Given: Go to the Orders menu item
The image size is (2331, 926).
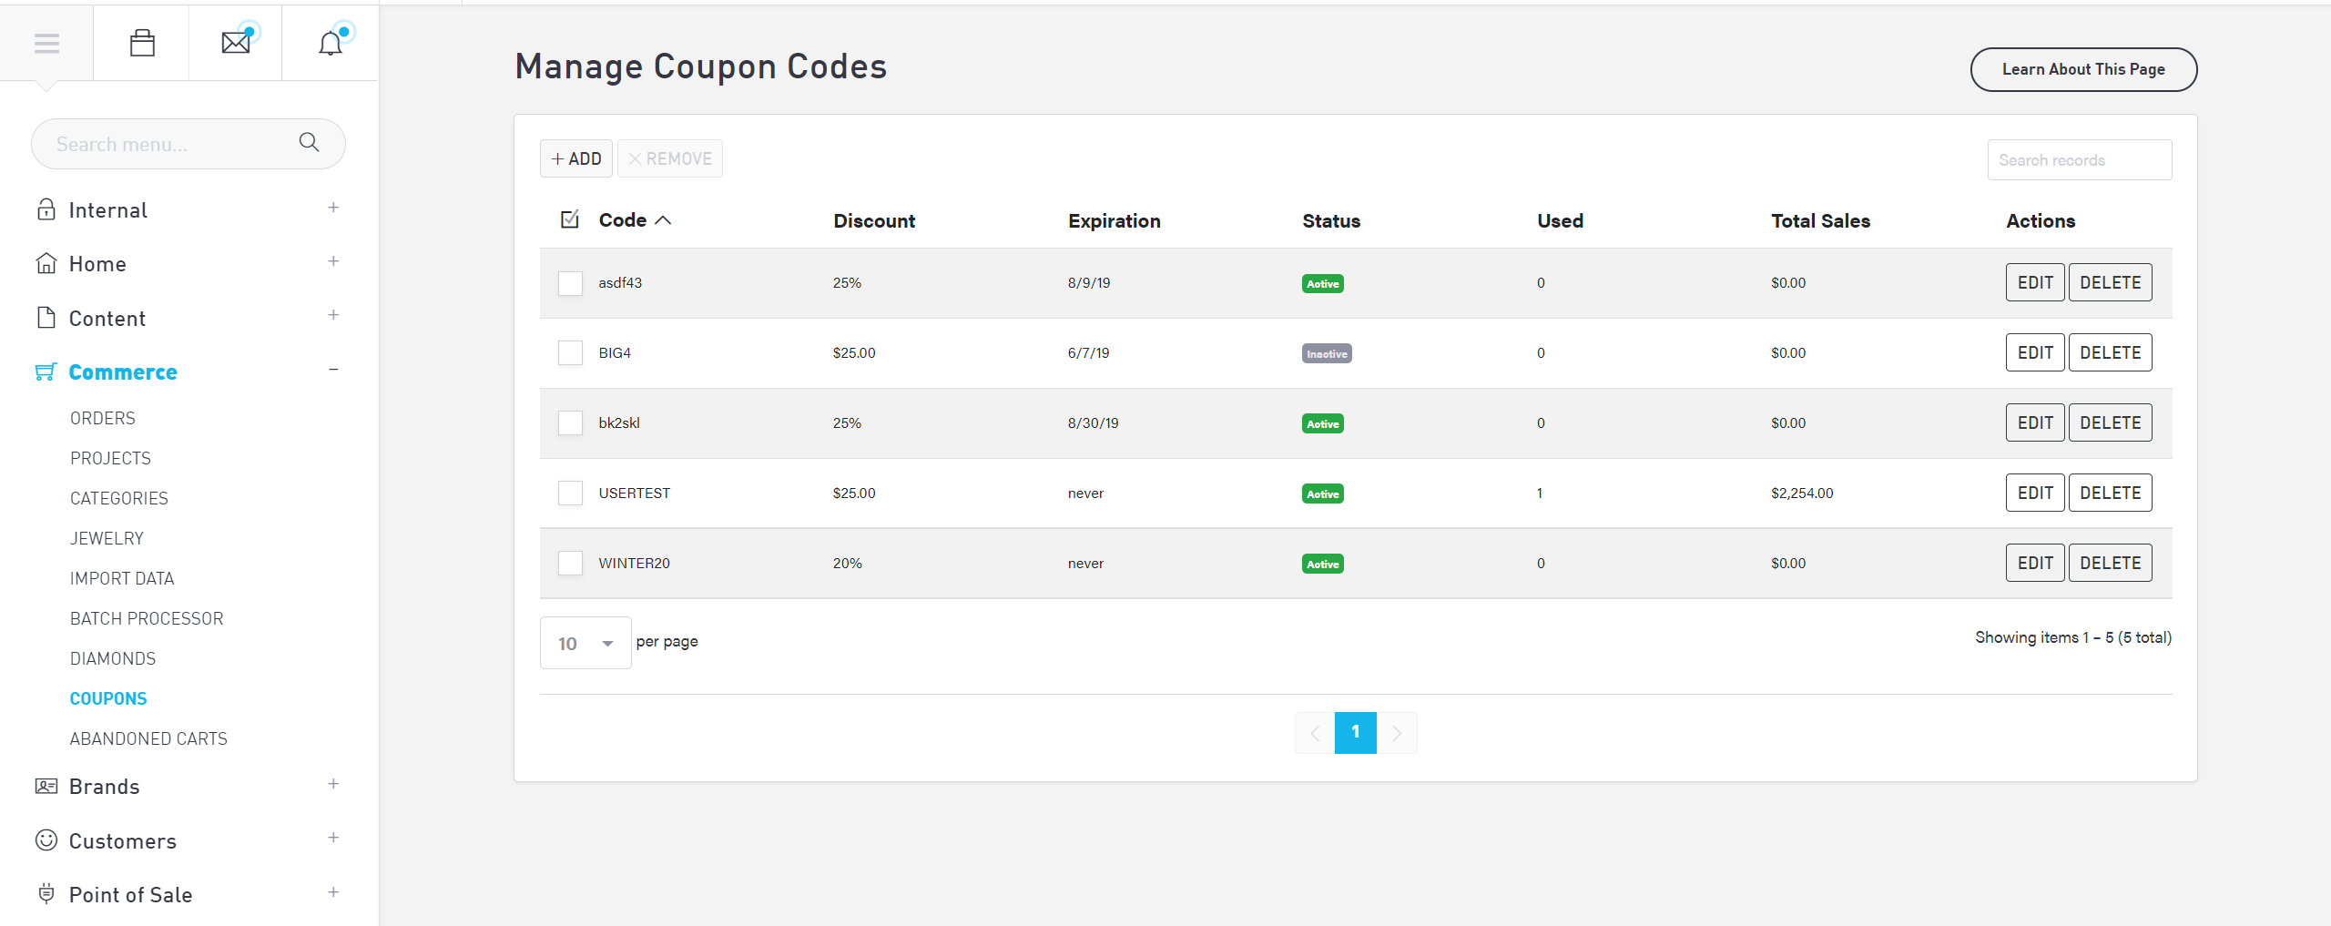Looking at the screenshot, I should [x=103, y=418].
